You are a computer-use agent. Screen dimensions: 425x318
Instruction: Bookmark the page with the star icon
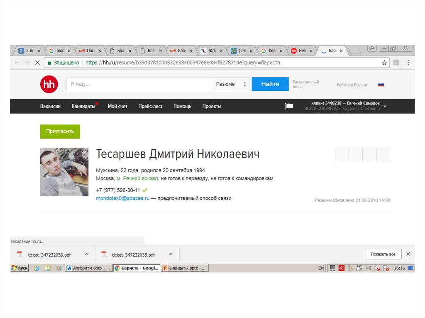[x=384, y=63]
